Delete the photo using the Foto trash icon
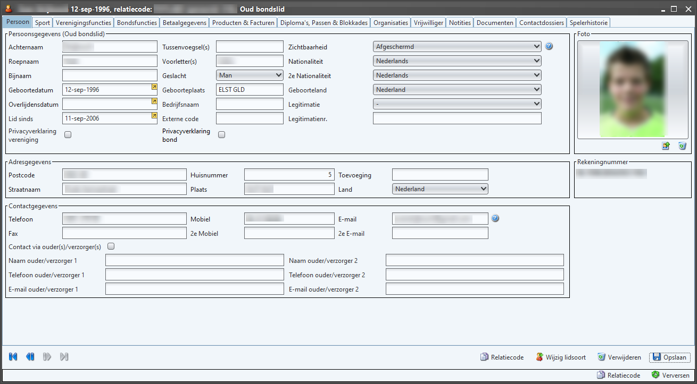Viewport: 697px width, 384px height. pyautogui.click(x=682, y=146)
